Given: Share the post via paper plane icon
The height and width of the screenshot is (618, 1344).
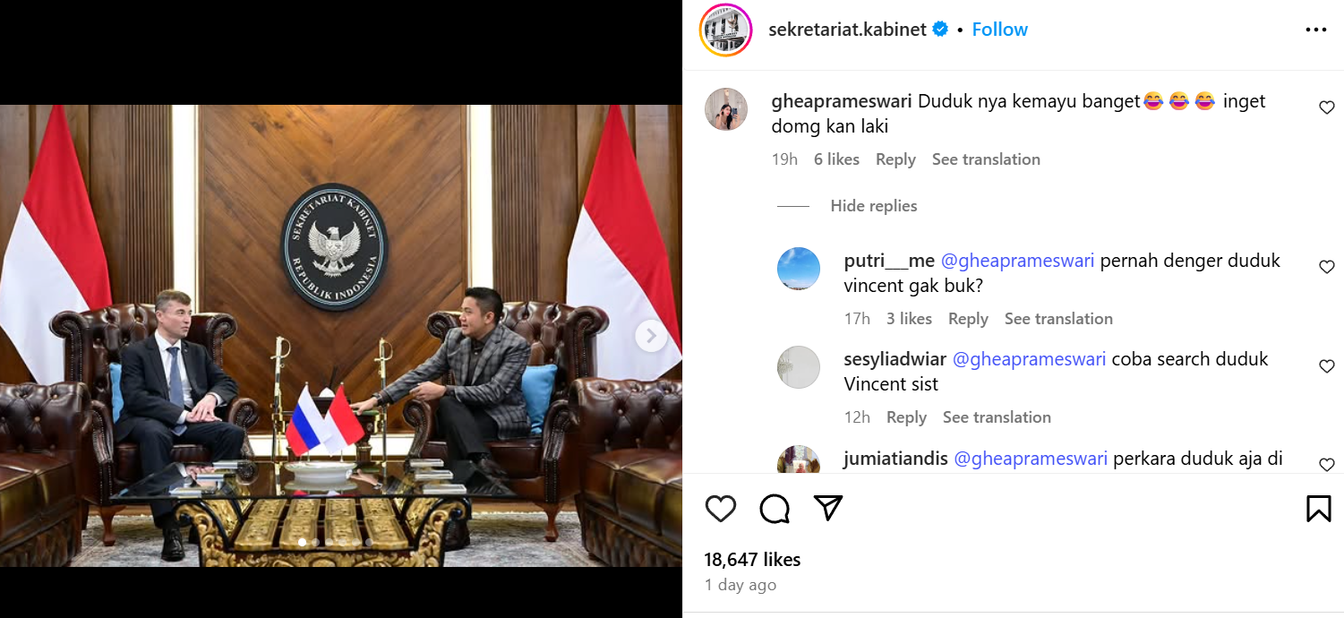Looking at the screenshot, I should click(828, 508).
